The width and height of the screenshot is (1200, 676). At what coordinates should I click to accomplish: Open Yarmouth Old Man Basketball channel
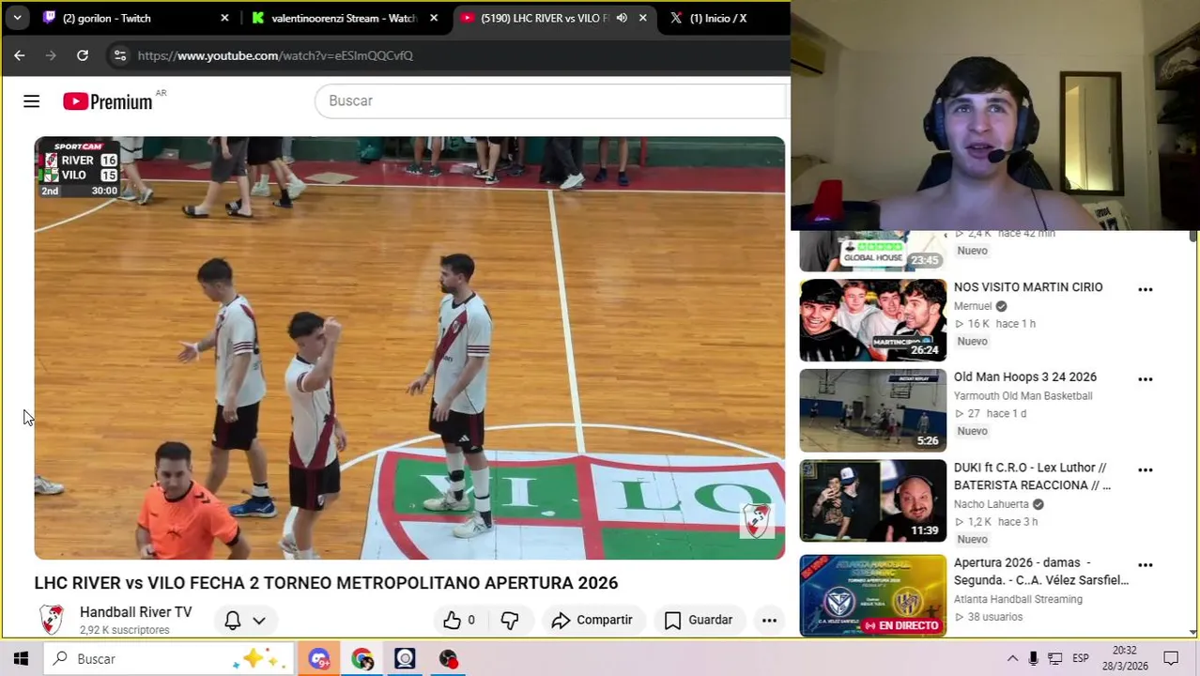[1023, 396]
